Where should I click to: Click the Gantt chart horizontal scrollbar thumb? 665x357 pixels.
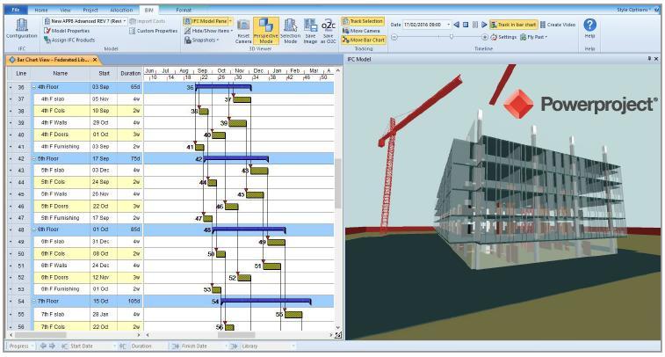(x=236, y=335)
